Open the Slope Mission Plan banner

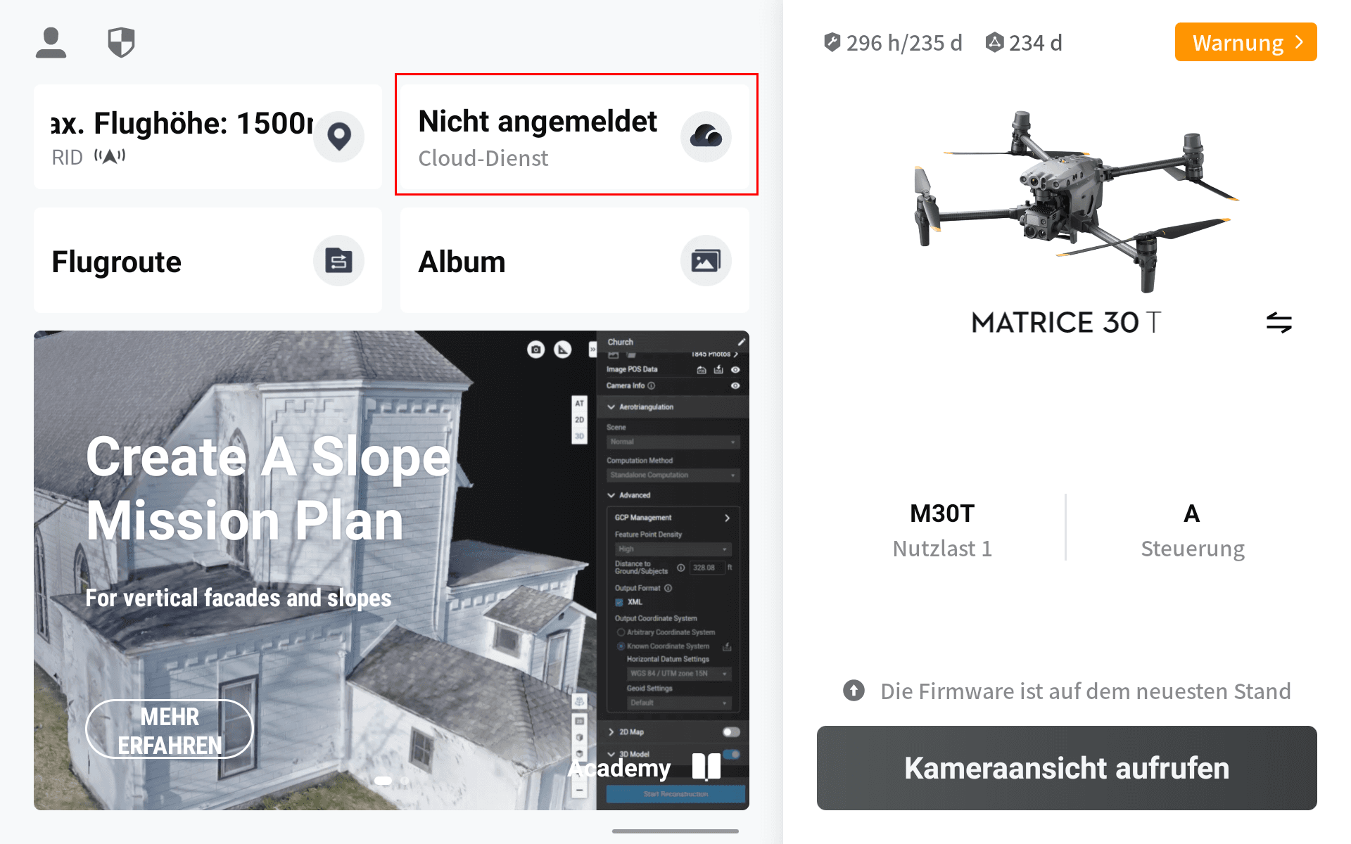391,570
